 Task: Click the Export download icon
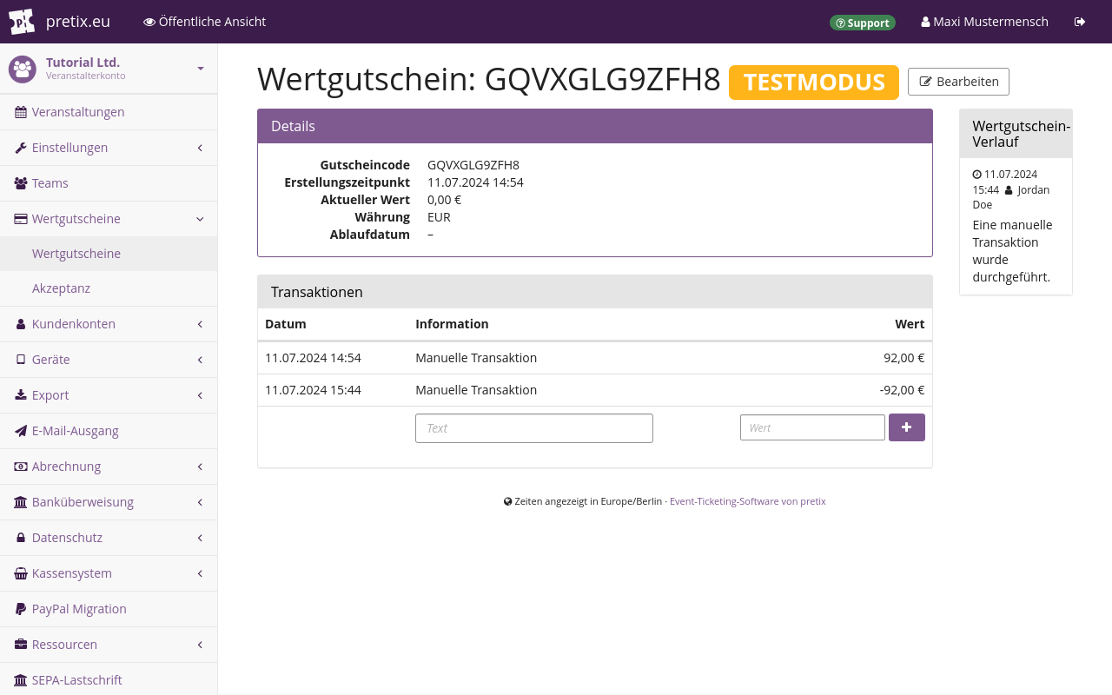pos(21,395)
